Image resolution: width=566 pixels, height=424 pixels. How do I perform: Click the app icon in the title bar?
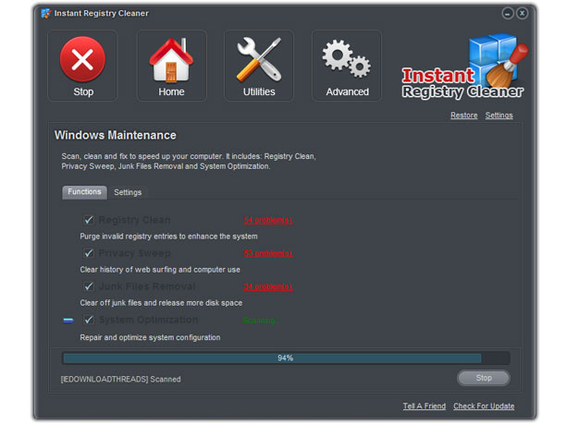click(x=46, y=13)
